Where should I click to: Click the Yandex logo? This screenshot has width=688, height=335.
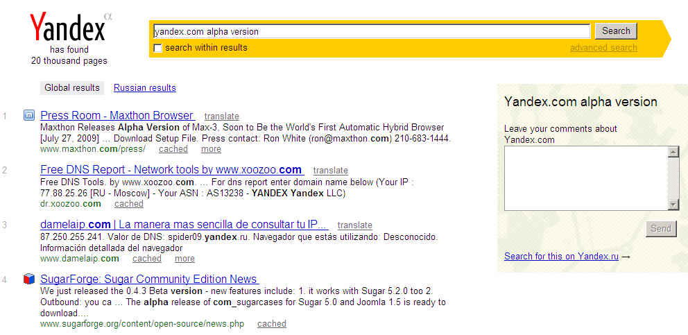click(69, 27)
